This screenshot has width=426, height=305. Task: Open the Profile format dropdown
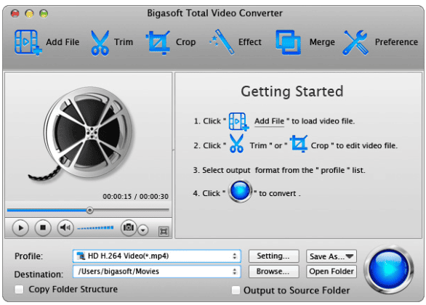(157, 256)
